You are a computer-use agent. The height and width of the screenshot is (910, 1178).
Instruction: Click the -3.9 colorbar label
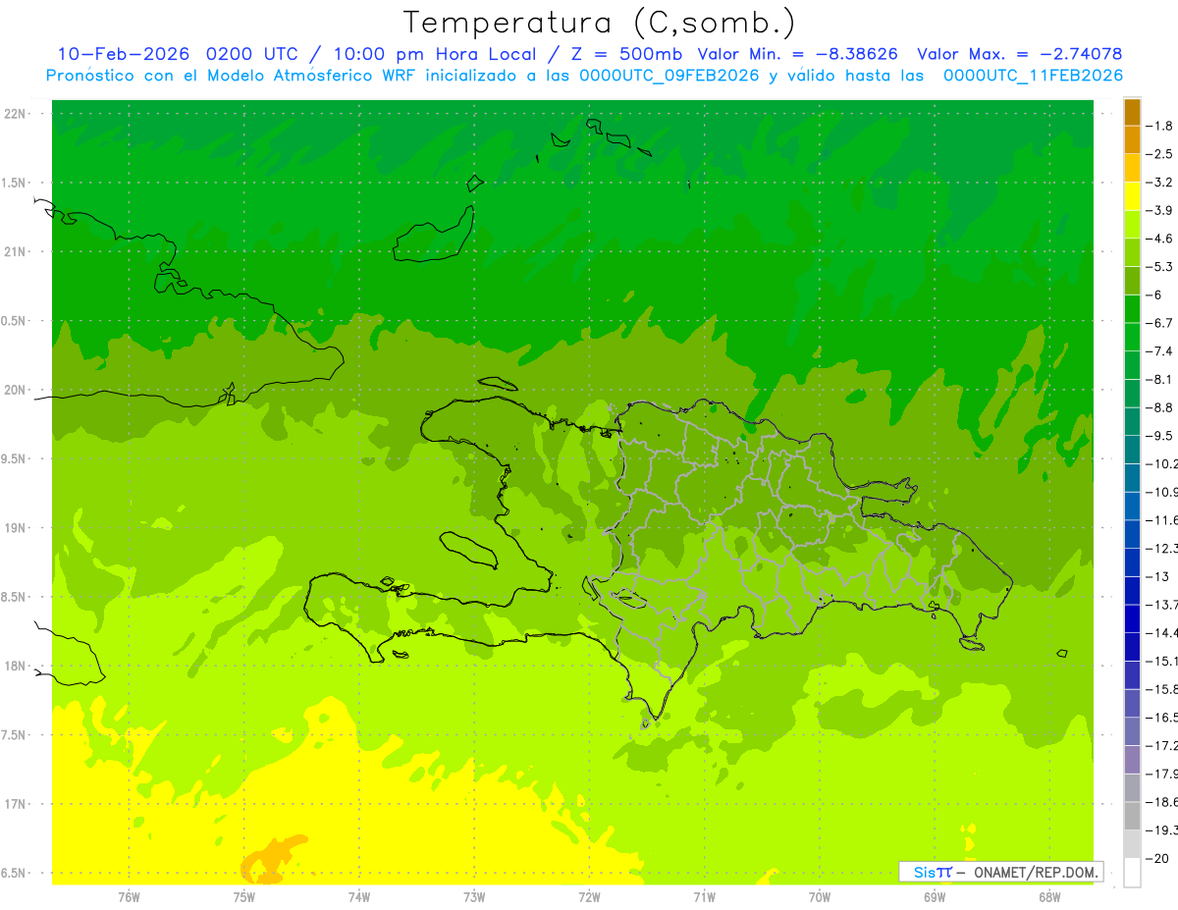[x=1160, y=210]
